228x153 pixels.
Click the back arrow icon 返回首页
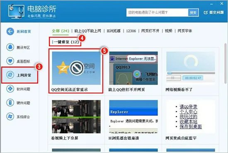pyautogui.click(x=10, y=31)
